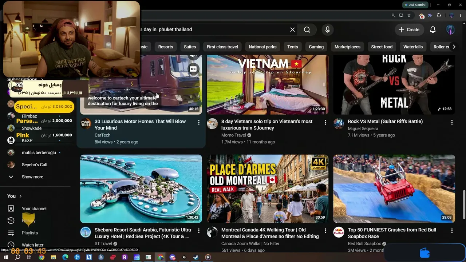
Task: Open Canada Zoom Walks channel avatar
Action: click(x=212, y=232)
